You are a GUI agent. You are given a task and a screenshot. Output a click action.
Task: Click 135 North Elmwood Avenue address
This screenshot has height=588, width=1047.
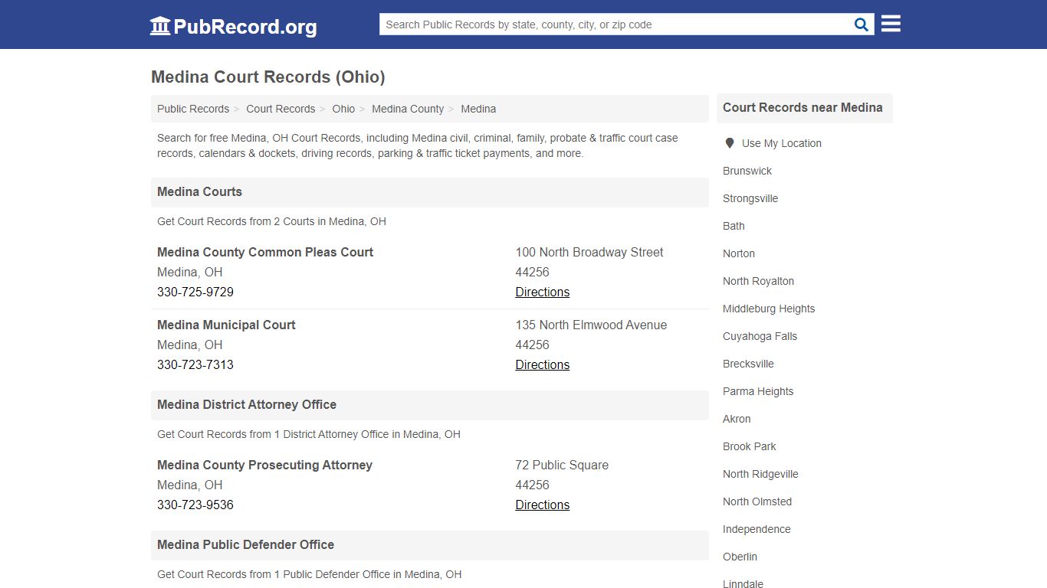click(x=591, y=325)
